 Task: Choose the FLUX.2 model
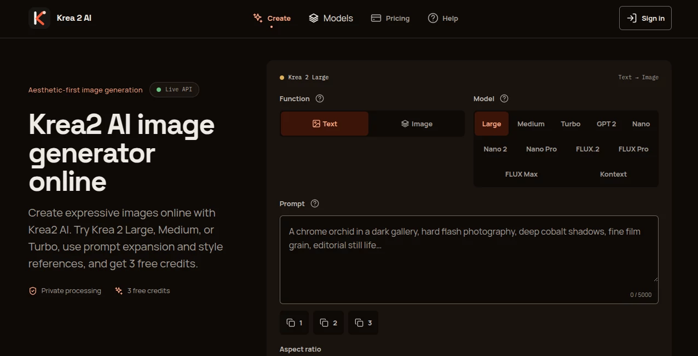[587, 149]
